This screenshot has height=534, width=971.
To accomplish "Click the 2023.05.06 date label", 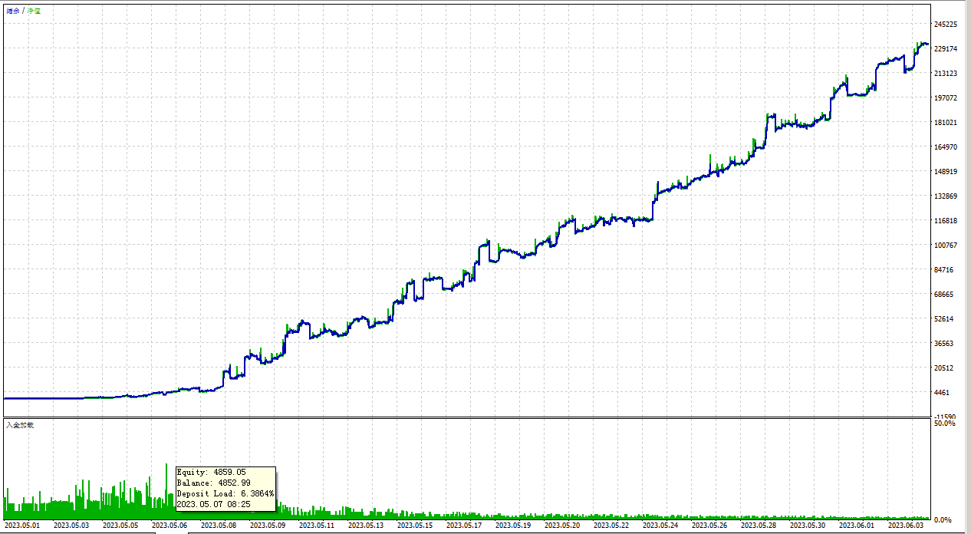I will click(x=171, y=526).
